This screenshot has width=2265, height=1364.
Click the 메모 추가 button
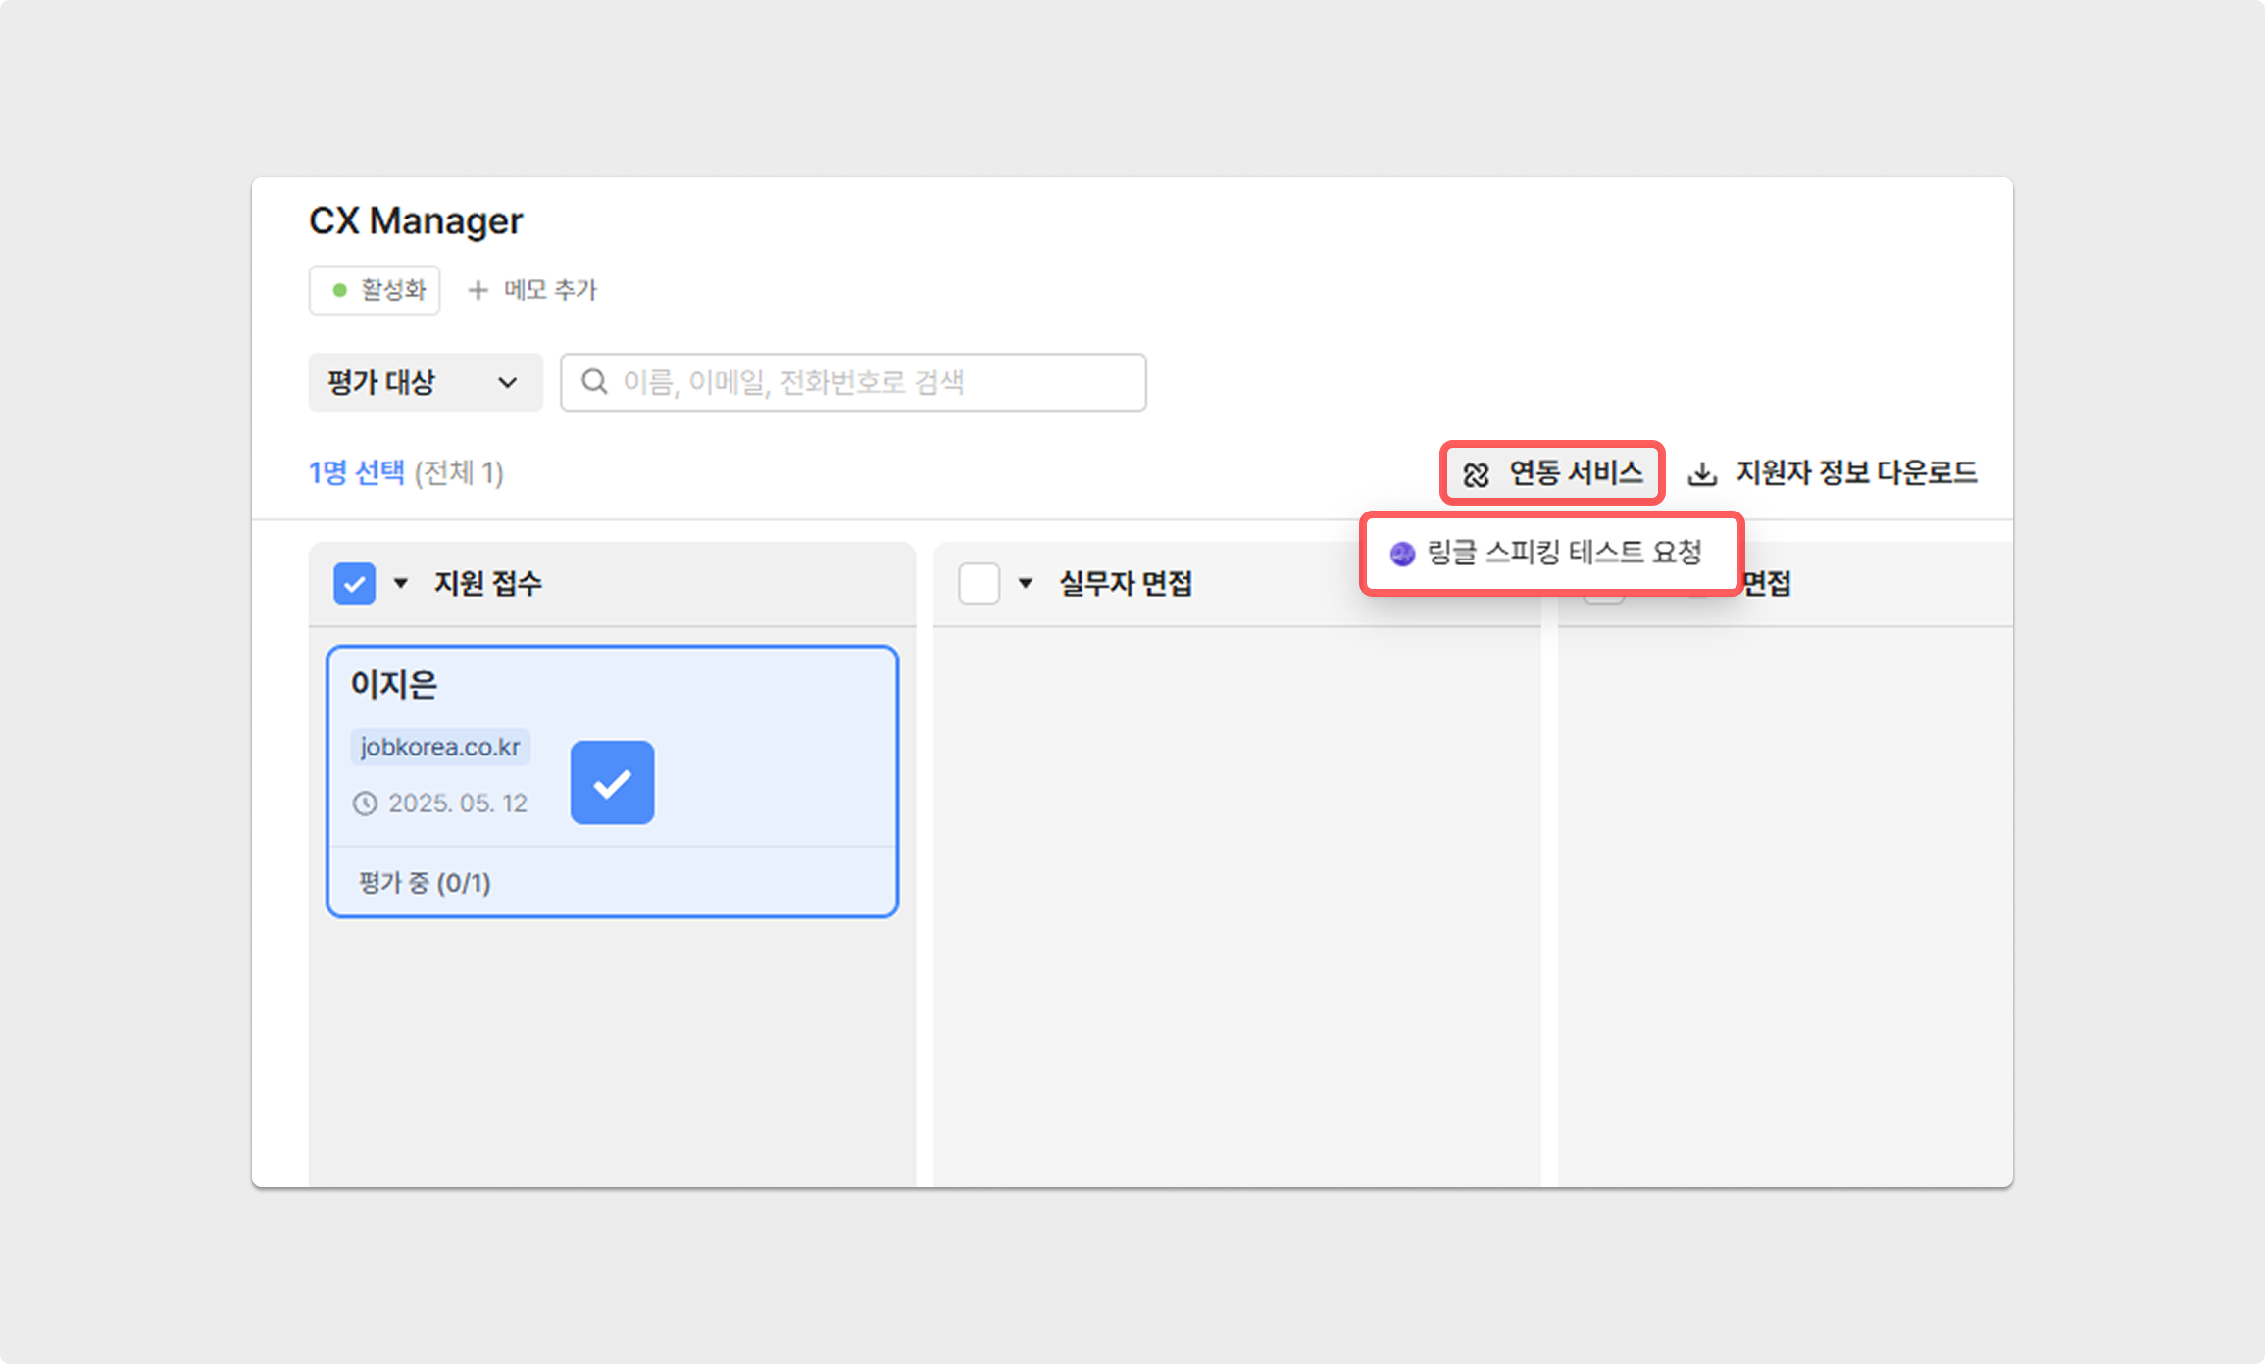pyautogui.click(x=549, y=290)
